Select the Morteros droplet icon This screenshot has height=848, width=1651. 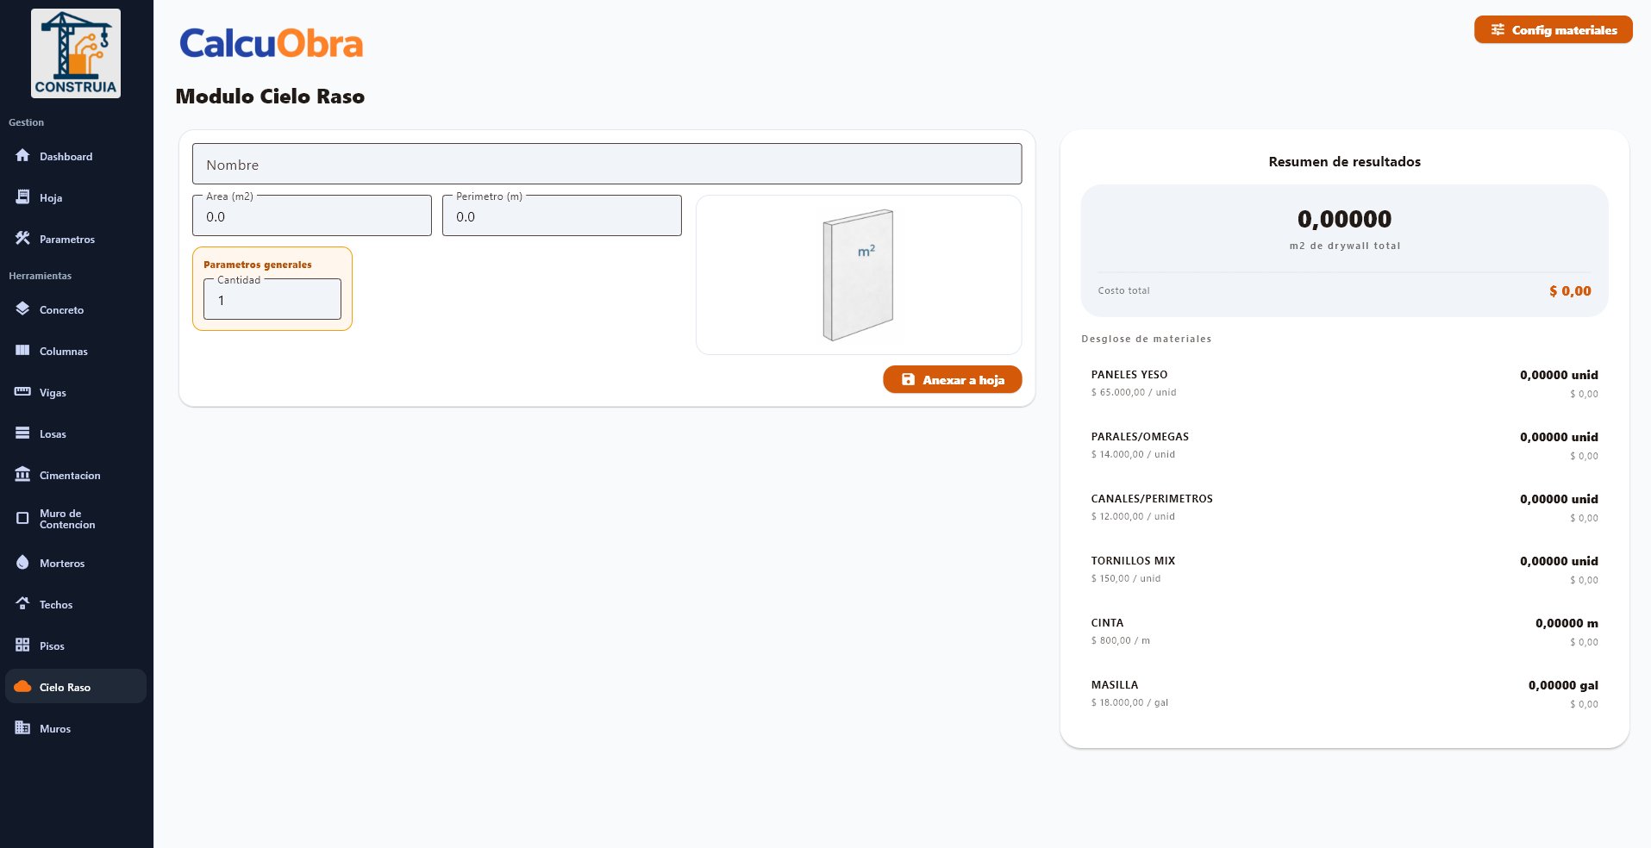[22, 563]
